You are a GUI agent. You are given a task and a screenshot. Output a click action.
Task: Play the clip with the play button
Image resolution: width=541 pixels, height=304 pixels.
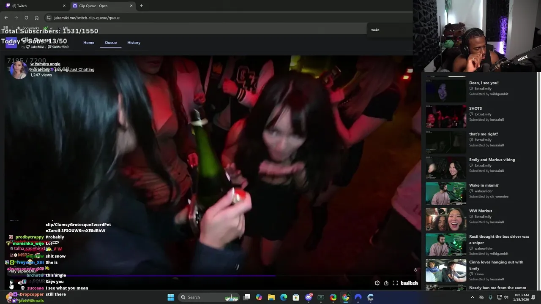pos(11,282)
